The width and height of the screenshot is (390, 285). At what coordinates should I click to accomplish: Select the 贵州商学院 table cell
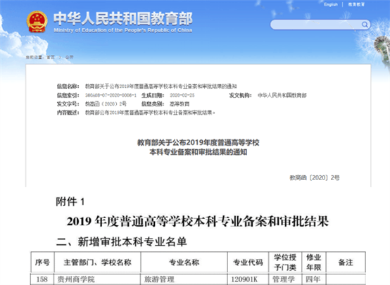[x=97, y=279]
